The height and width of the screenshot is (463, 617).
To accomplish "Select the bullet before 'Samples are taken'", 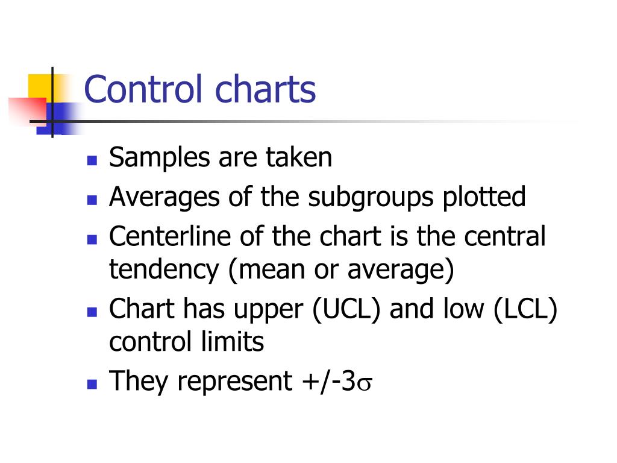I will coord(92,160).
